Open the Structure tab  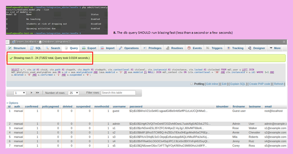17,48
